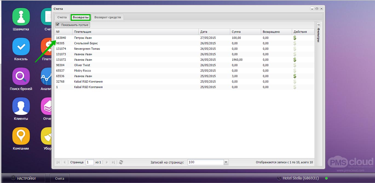Click the Счета taskbar button
Image resolution: width=375 pixels, height=183 pixels.
(60, 178)
